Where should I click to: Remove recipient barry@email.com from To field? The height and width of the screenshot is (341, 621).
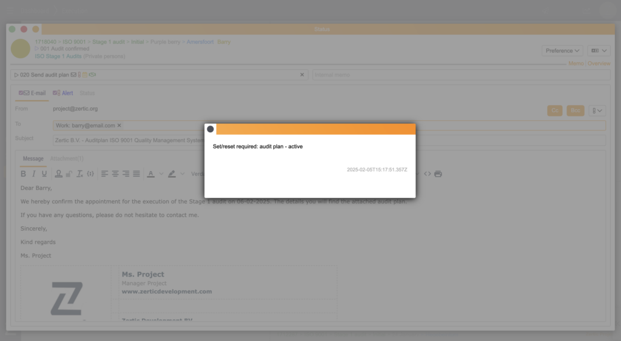119,126
